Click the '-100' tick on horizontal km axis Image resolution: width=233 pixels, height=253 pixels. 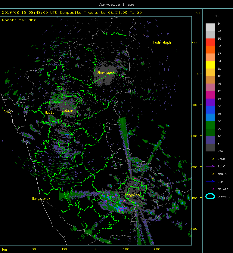(x=64, y=249)
